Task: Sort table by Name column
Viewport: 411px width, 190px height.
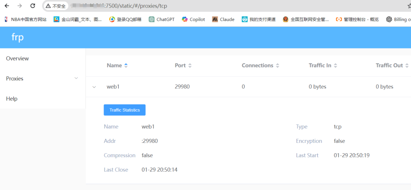Action: [117, 66]
